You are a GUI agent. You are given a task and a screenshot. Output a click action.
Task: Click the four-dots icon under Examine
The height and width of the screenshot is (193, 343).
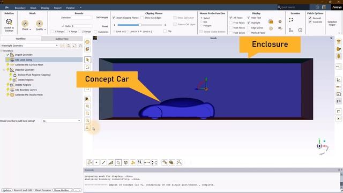pos(291,20)
